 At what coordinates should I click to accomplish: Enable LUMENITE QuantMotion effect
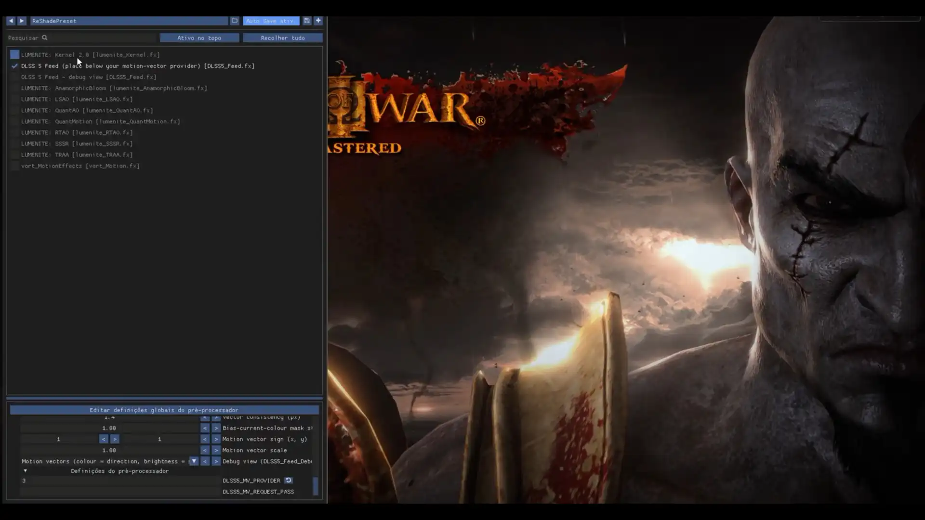[x=15, y=121]
